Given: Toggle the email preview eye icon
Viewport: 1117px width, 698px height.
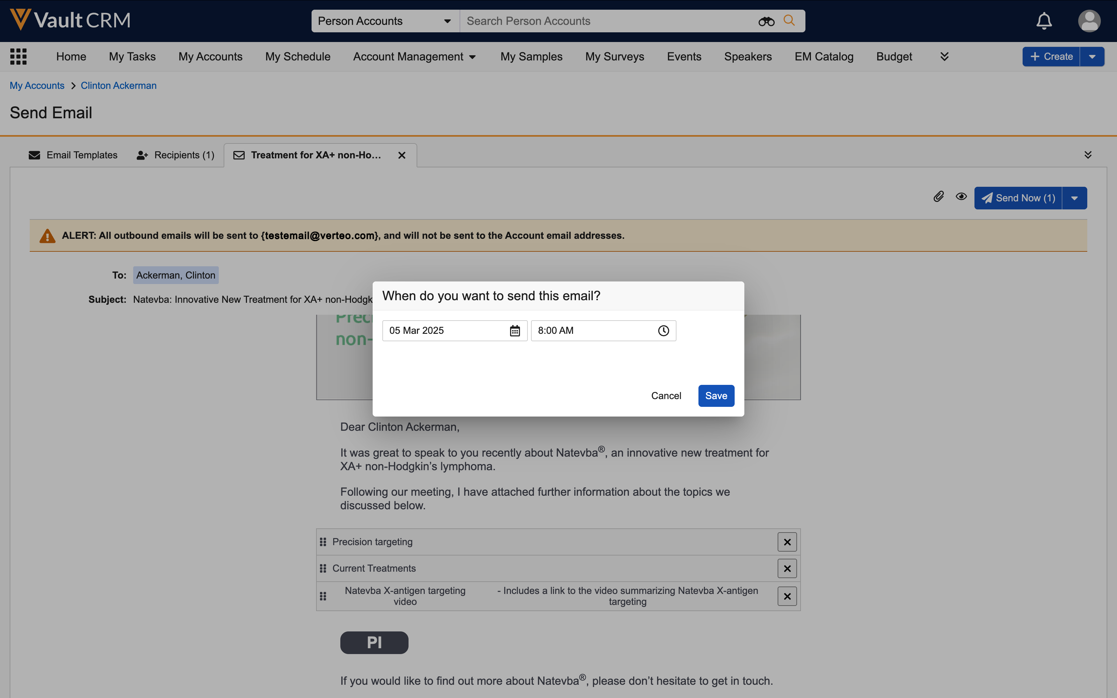Looking at the screenshot, I should pos(961,197).
